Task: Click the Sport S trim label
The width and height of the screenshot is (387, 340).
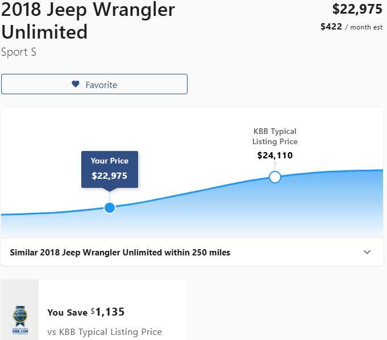Action: coord(19,52)
